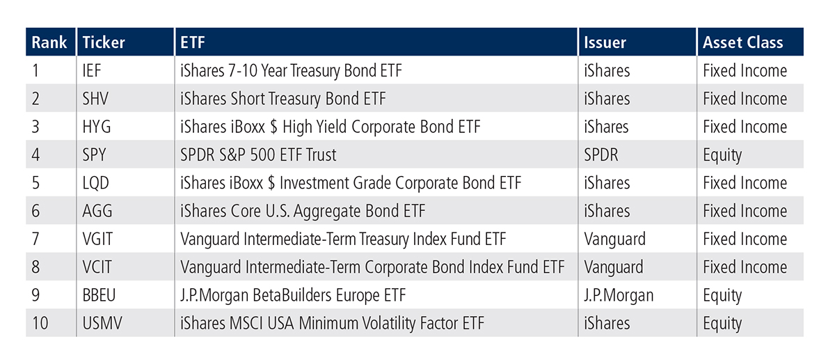Click the LQD ticker cell
This screenshot has height=362, width=835.
click(97, 182)
